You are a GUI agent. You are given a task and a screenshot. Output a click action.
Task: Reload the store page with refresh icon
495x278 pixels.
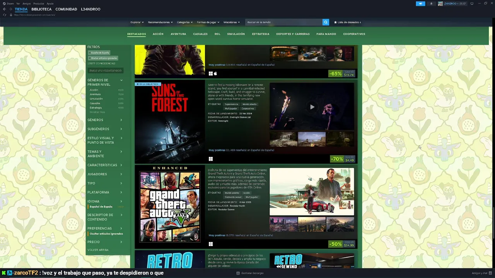click(5, 15)
